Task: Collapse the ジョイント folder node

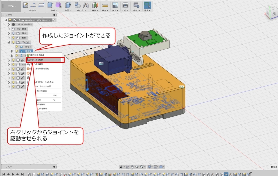Action: point(9,42)
